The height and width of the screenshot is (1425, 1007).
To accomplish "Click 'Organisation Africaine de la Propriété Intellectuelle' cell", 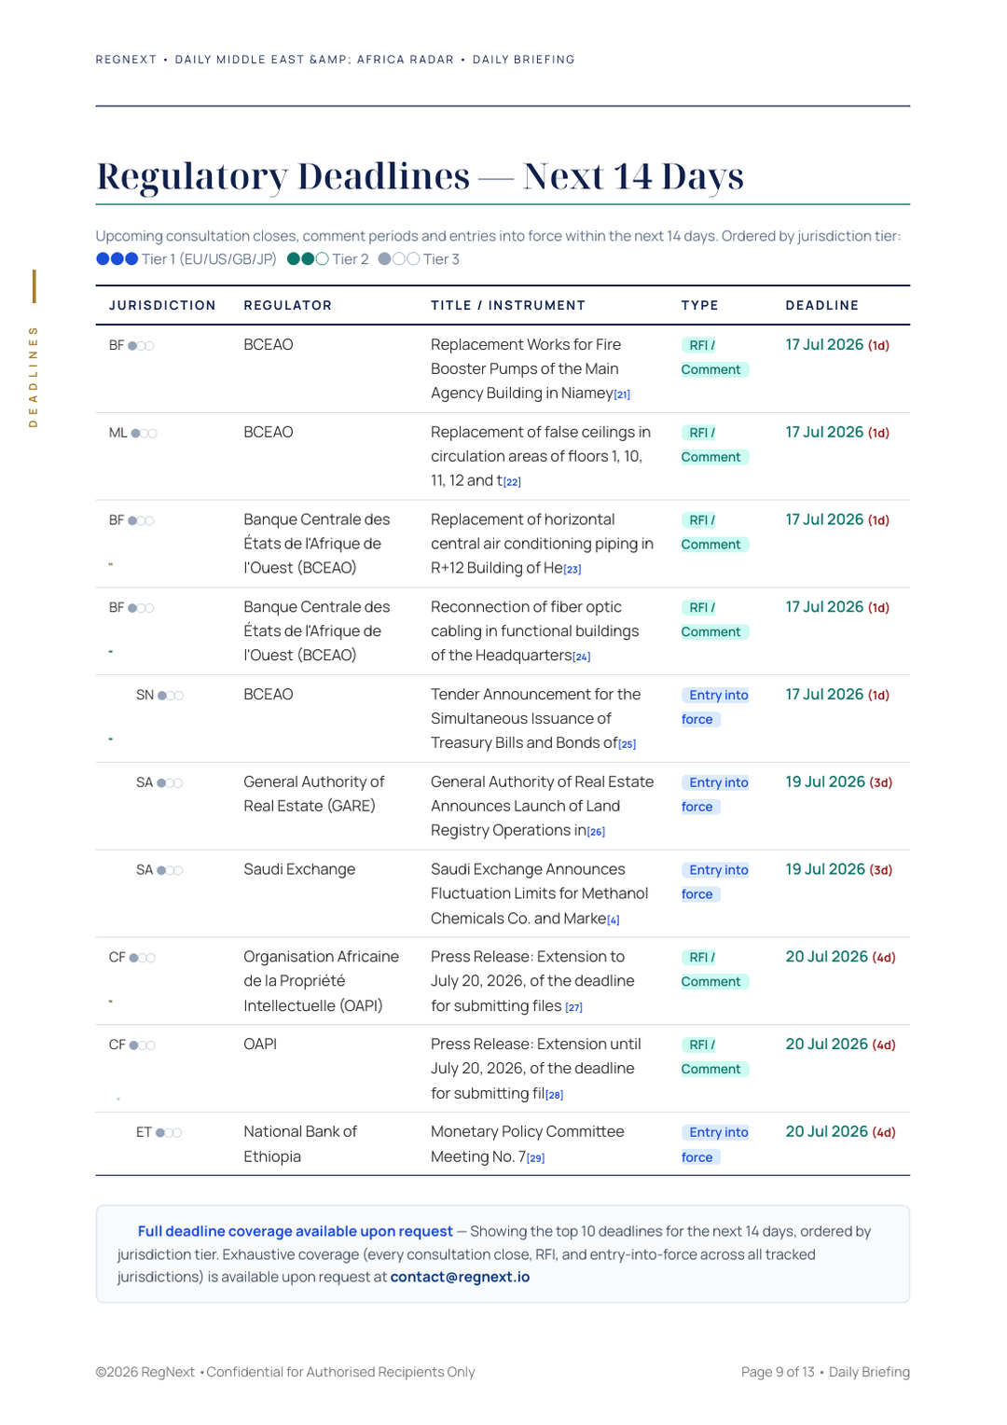I will point(321,981).
